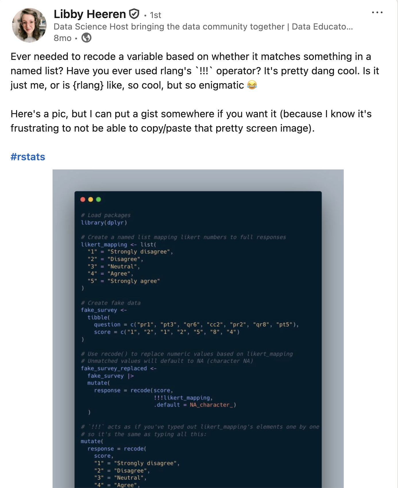Click the red dot in code window
This screenshot has width=398, height=488.
coord(83,199)
